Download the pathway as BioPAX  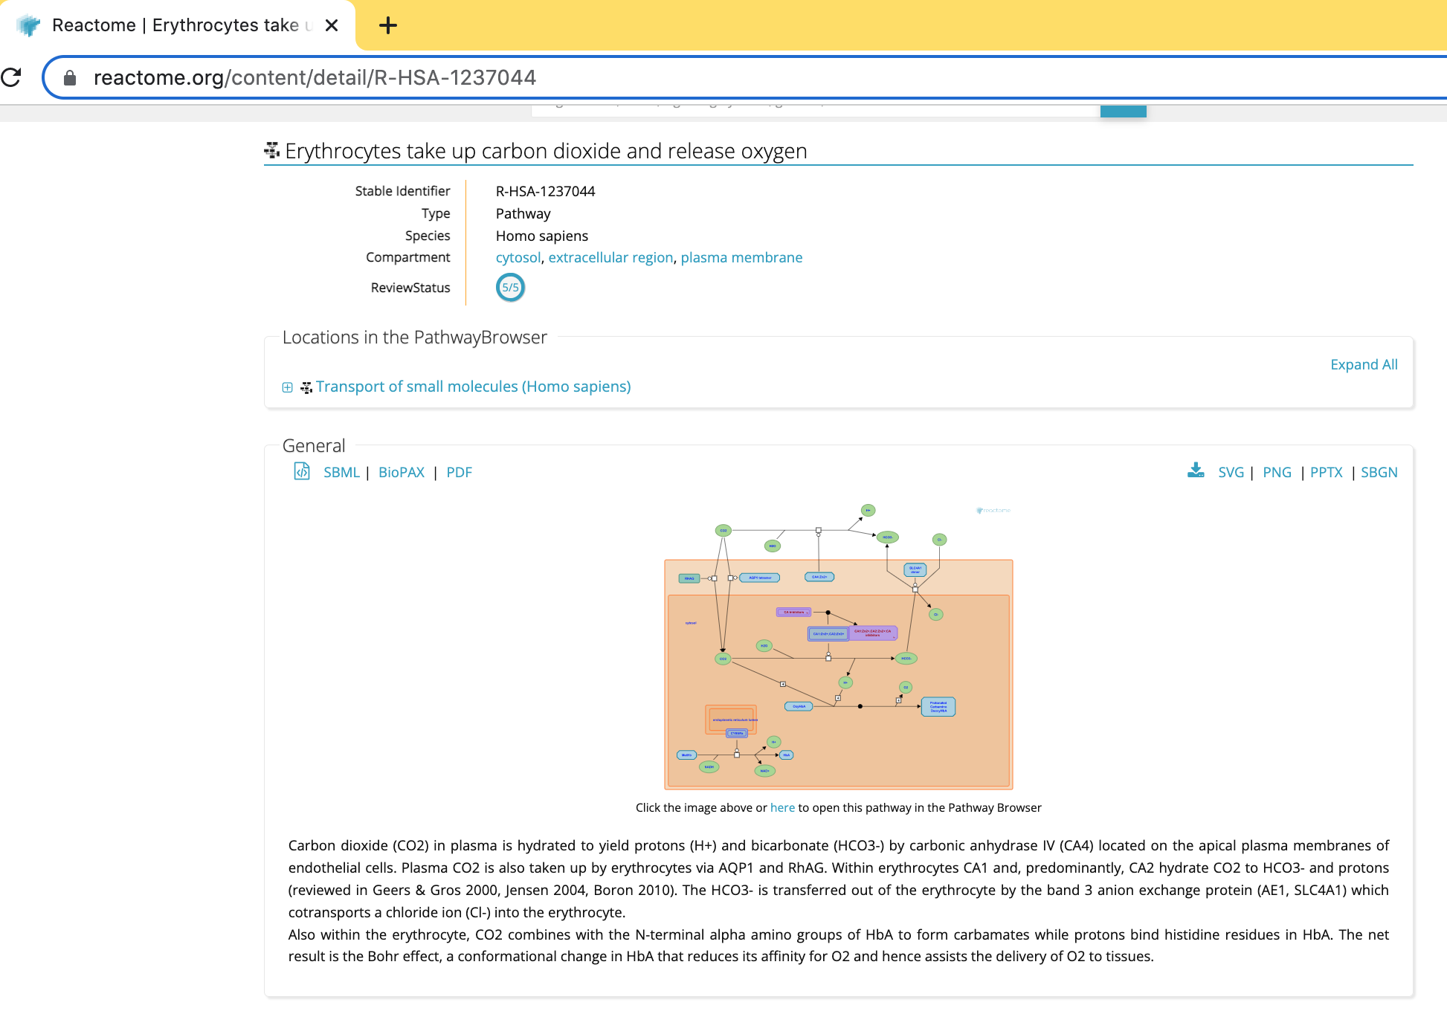401,472
